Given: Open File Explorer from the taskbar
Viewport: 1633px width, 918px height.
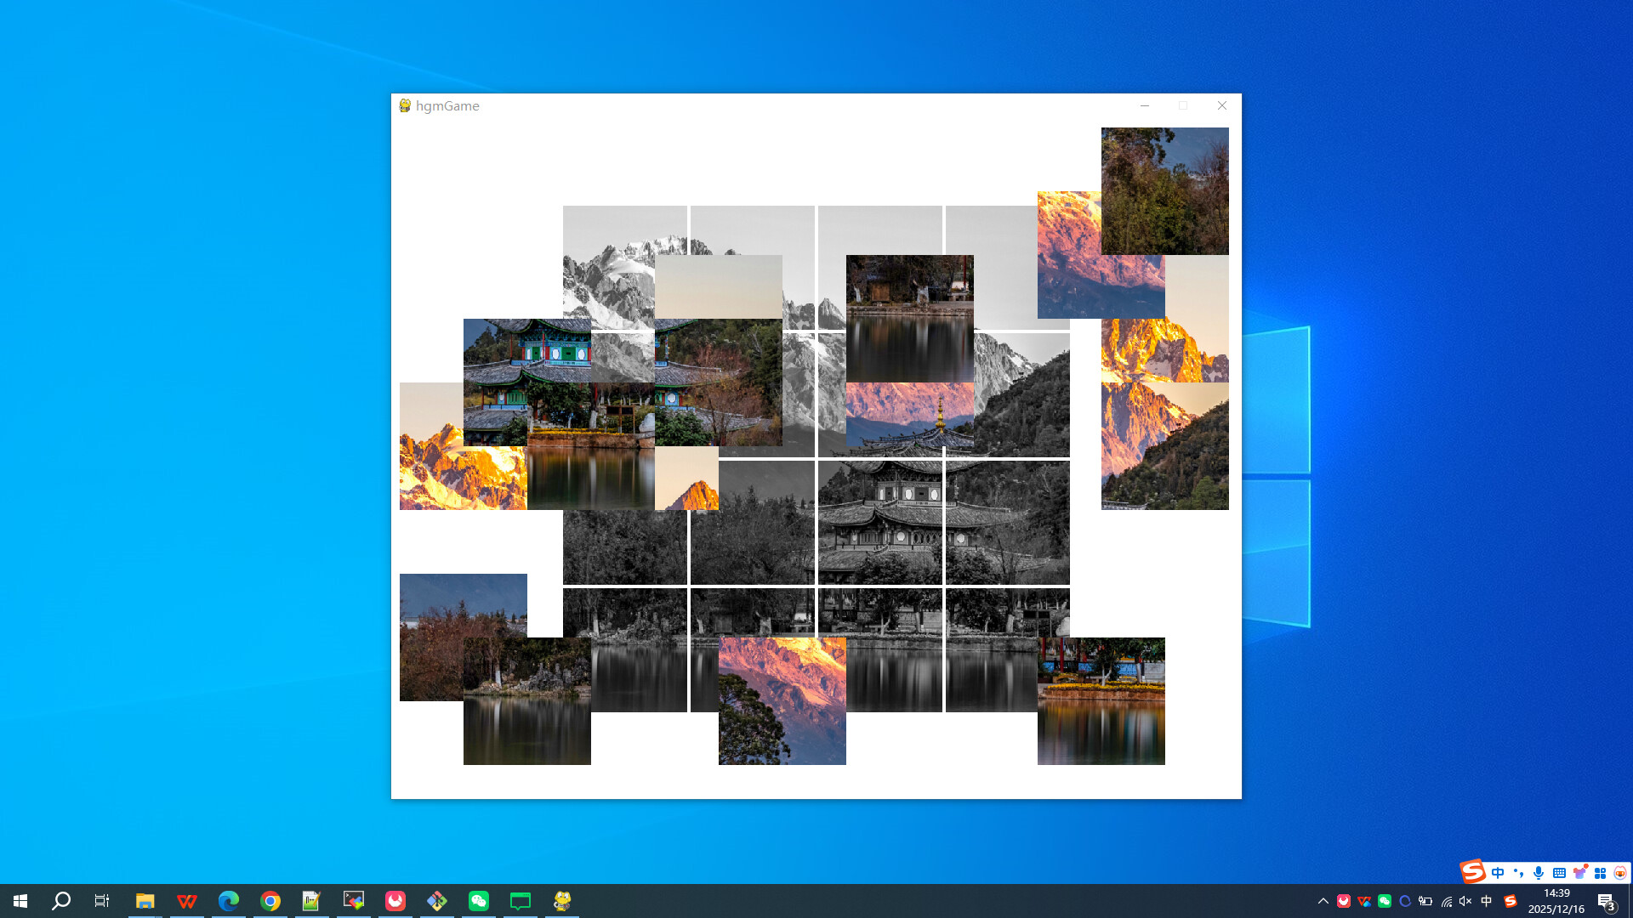Looking at the screenshot, I should (145, 900).
